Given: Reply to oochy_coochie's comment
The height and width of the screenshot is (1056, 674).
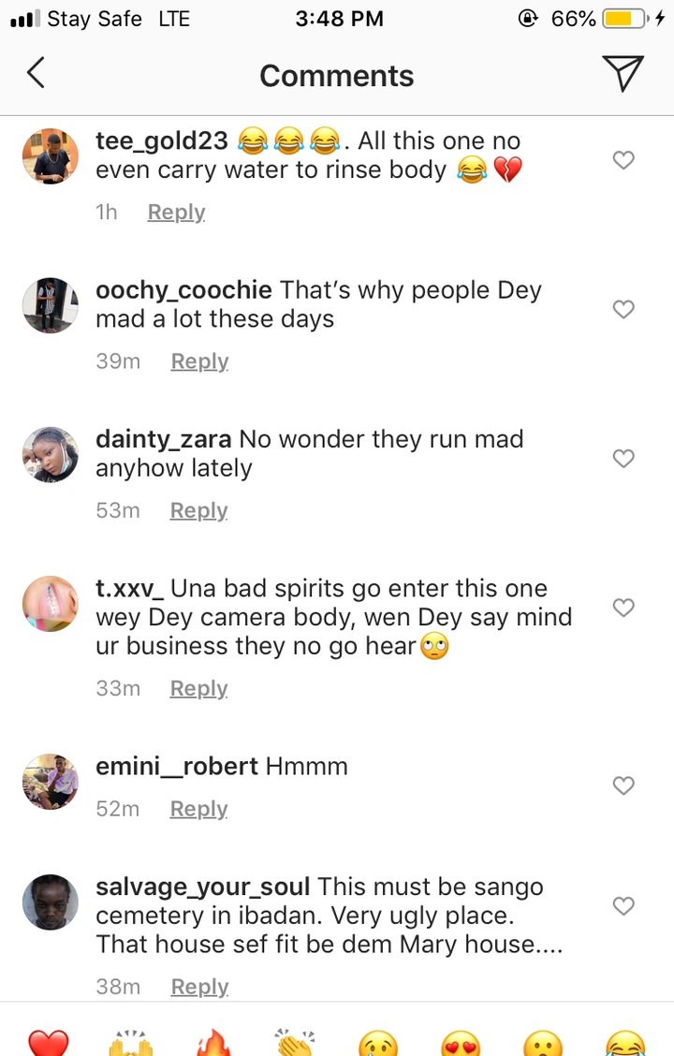Looking at the screenshot, I should pos(199,361).
